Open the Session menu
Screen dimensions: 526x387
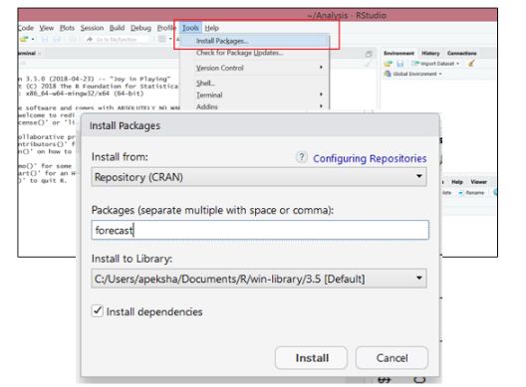[x=92, y=28]
